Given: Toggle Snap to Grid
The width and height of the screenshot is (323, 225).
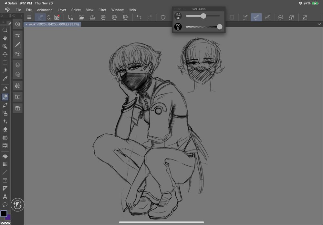Looking at the screenshot, I should pyautogui.click(x=267, y=17).
